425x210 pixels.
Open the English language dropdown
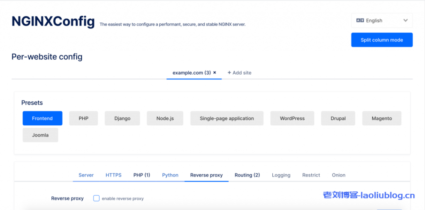pyautogui.click(x=382, y=21)
